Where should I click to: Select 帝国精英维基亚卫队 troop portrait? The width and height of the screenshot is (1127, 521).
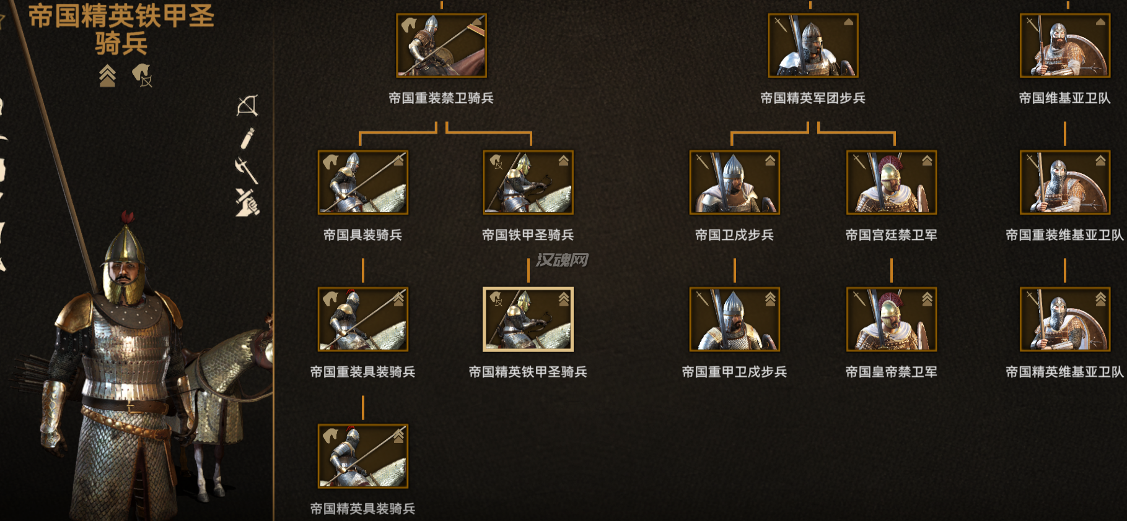pyautogui.click(x=1065, y=319)
